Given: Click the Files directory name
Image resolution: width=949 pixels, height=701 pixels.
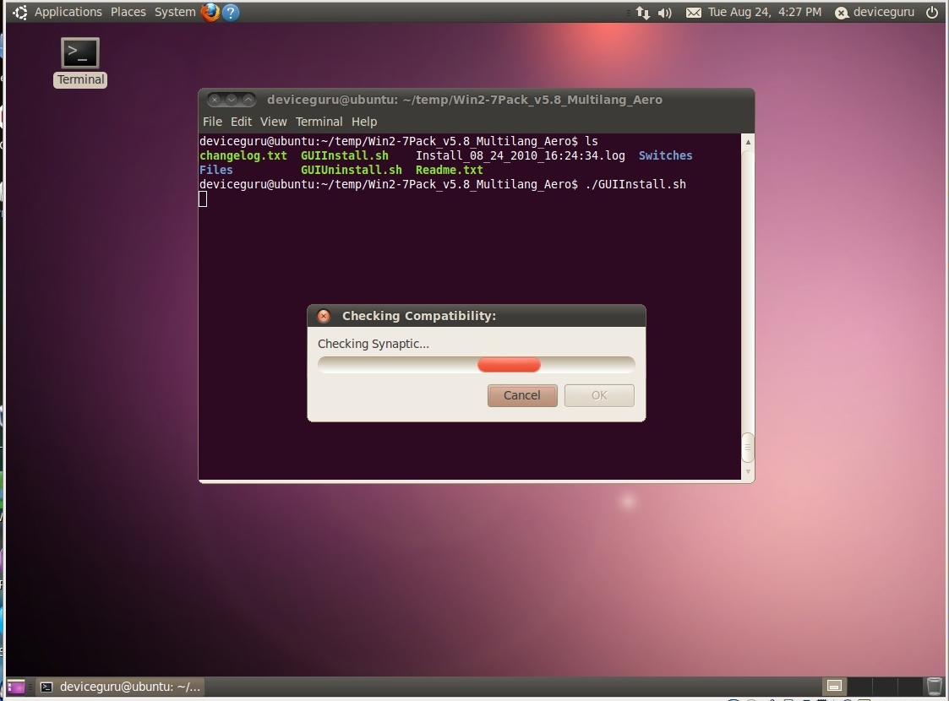Looking at the screenshot, I should 216,170.
